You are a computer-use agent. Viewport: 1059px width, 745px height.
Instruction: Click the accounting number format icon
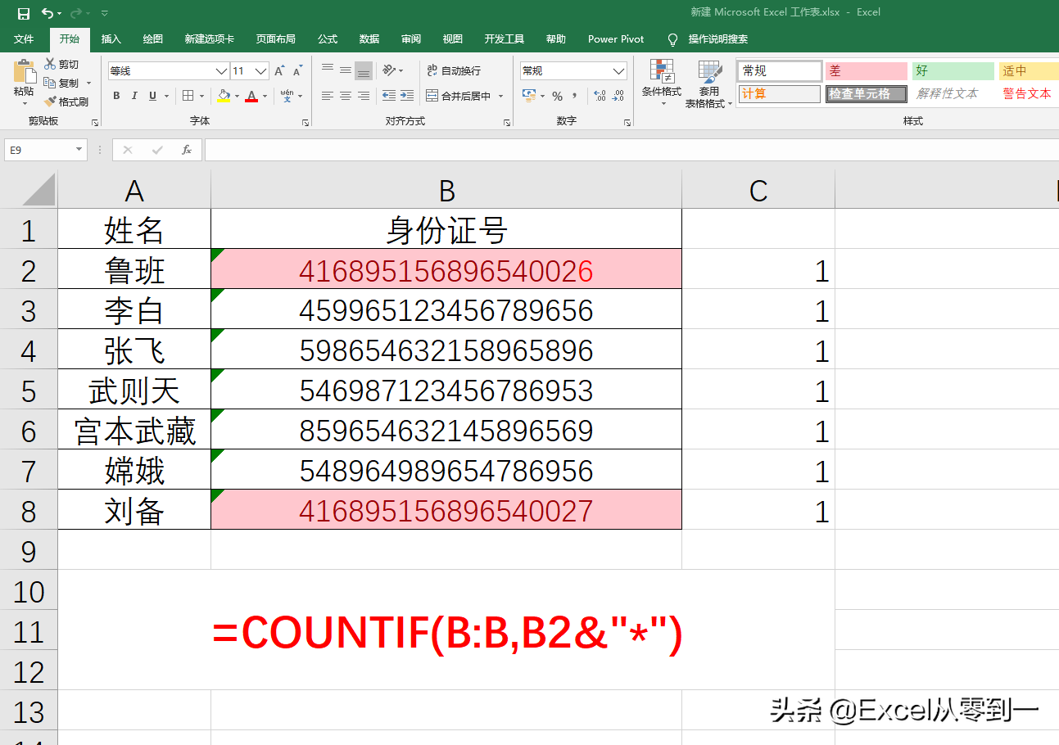(x=529, y=96)
